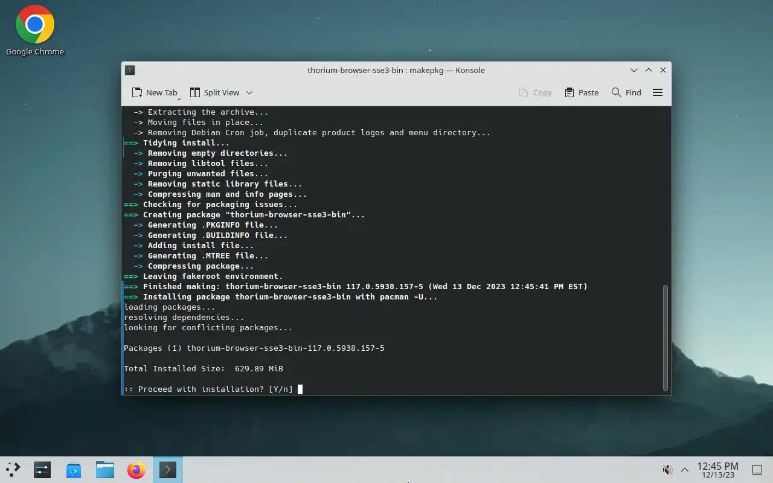This screenshot has height=483, width=773.
Task: Minimize the Konsole window
Action: pyautogui.click(x=634, y=70)
